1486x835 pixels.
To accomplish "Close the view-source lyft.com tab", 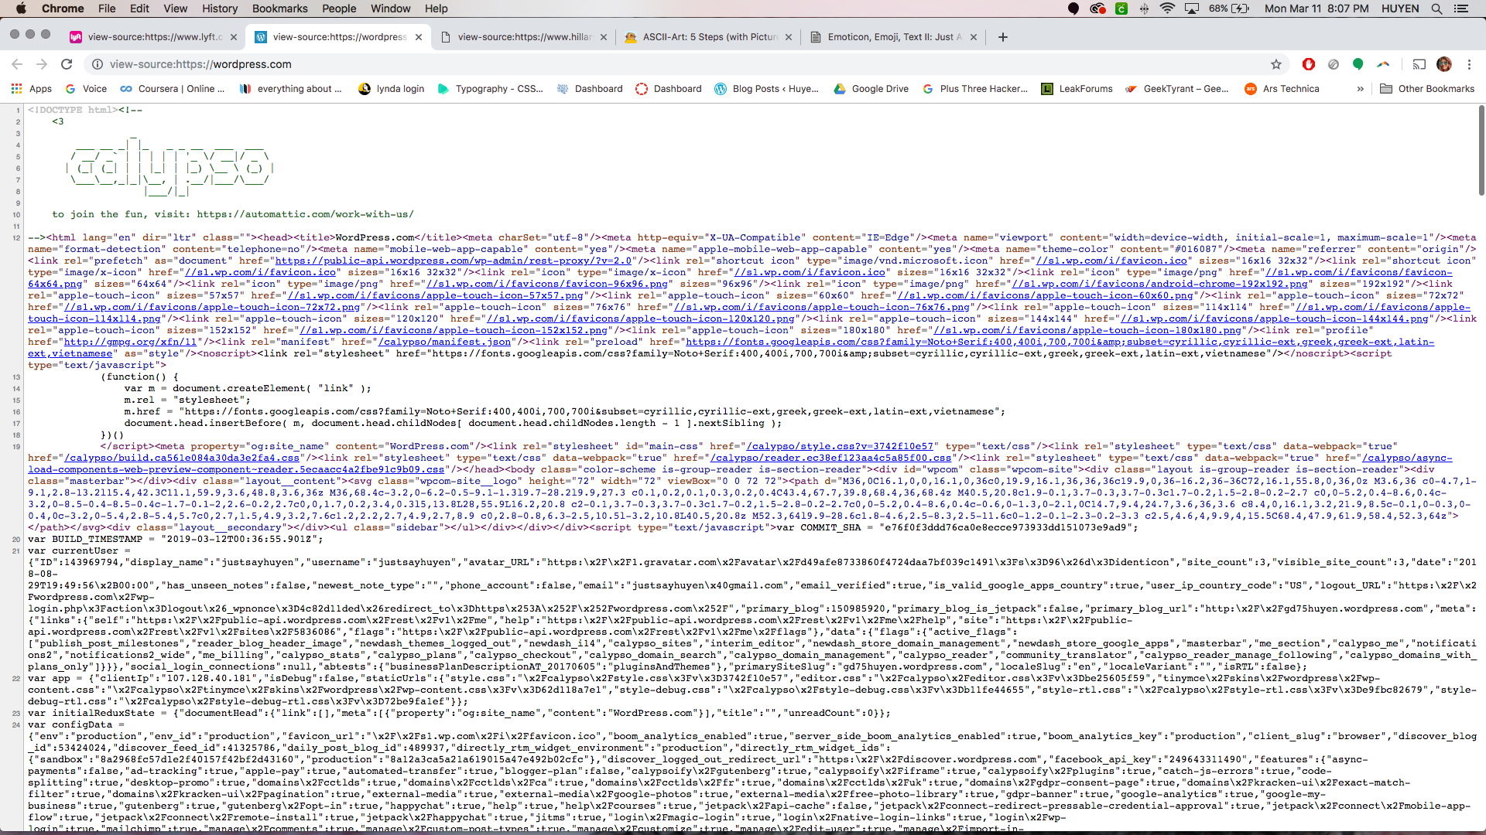I will point(234,37).
